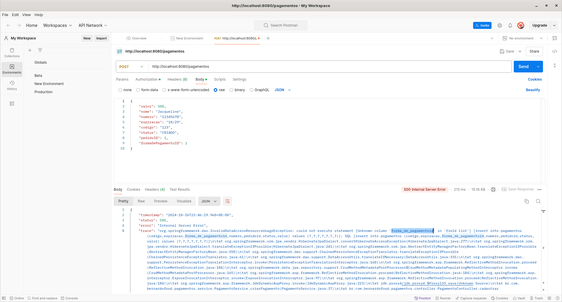Add a new request tab with plus
The width and height of the screenshot is (562, 302).
point(268,38)
